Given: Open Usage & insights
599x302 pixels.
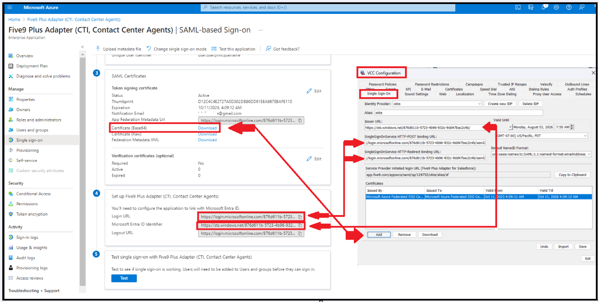Looking at the screenshot, I should point(31,248).
